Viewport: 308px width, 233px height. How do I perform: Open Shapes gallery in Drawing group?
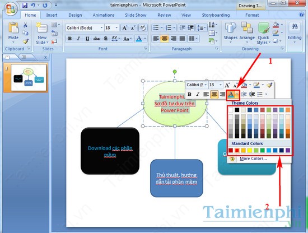(x=230, y=33)
